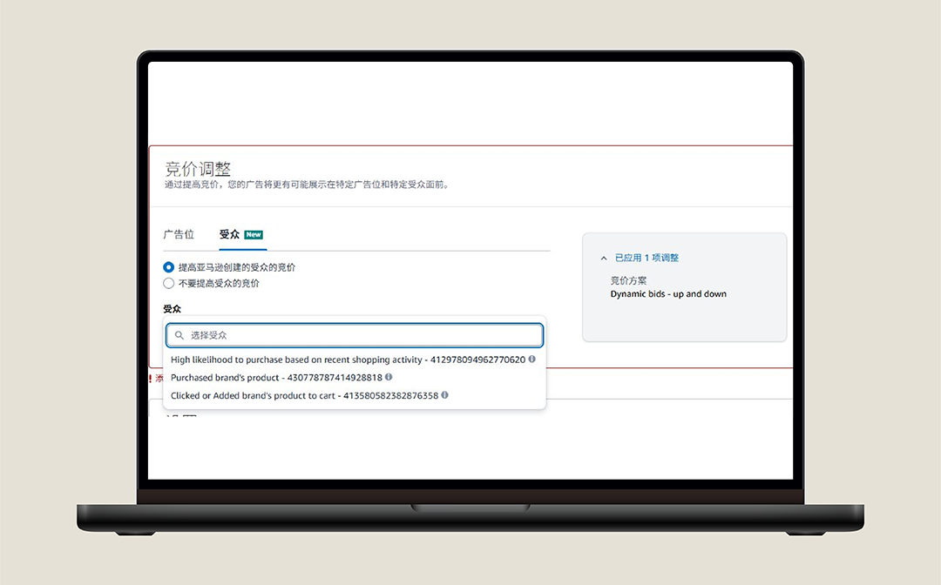The image size is (941, 585).
Task: Click the green New badge beside the 受众 tab
Action: (254, 234)
